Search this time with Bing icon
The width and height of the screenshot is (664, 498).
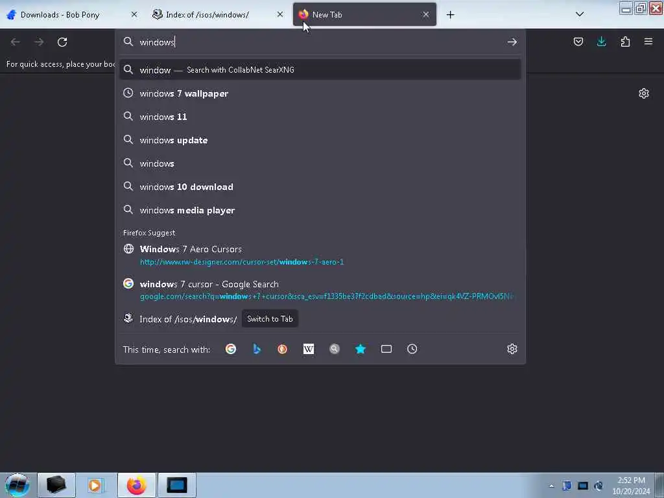(x=257, y=349)
